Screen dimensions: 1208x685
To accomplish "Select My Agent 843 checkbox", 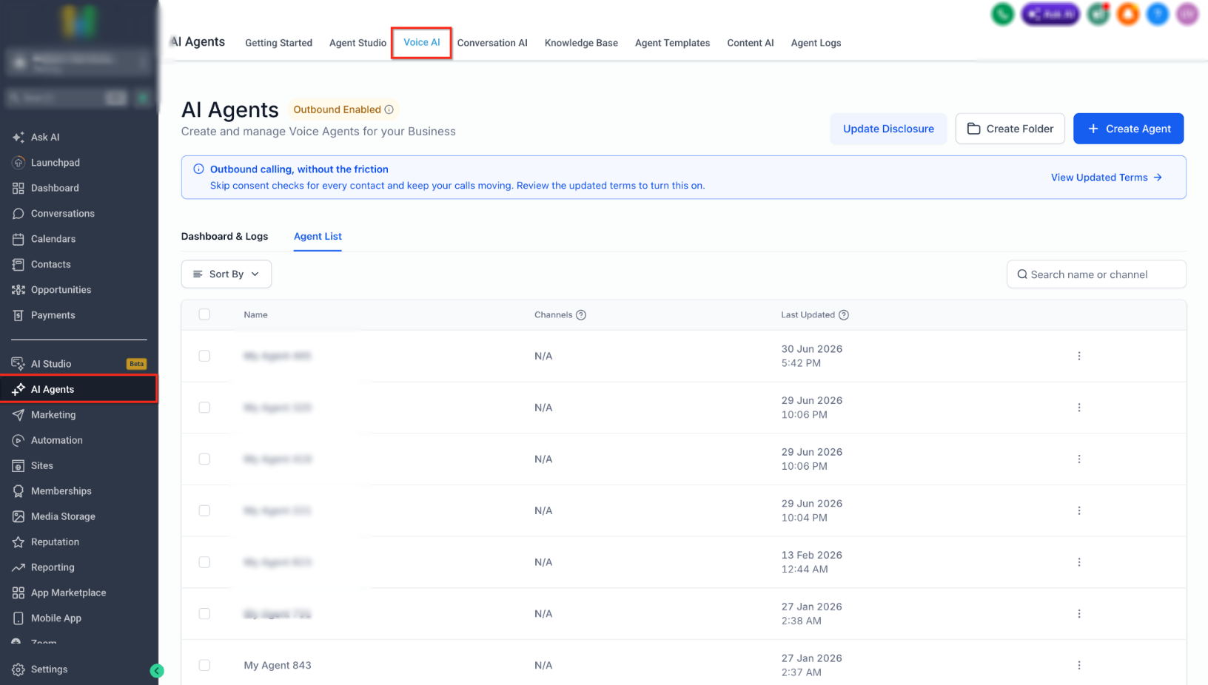I will tap(204, 665).
